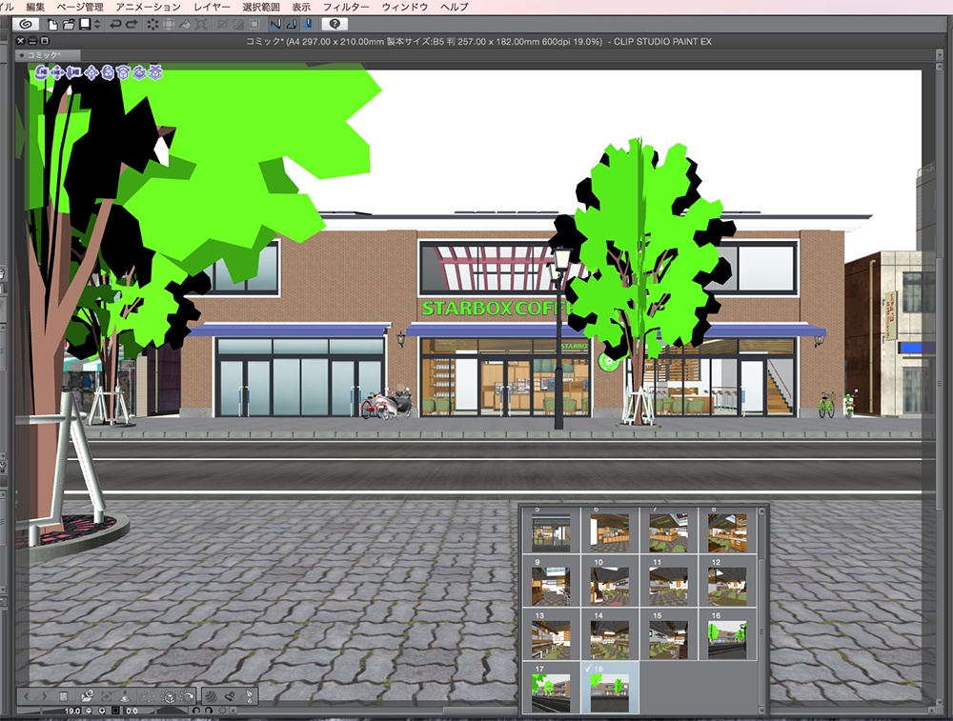
Task: Open the フィルター menu
Action: click(346, 7)
